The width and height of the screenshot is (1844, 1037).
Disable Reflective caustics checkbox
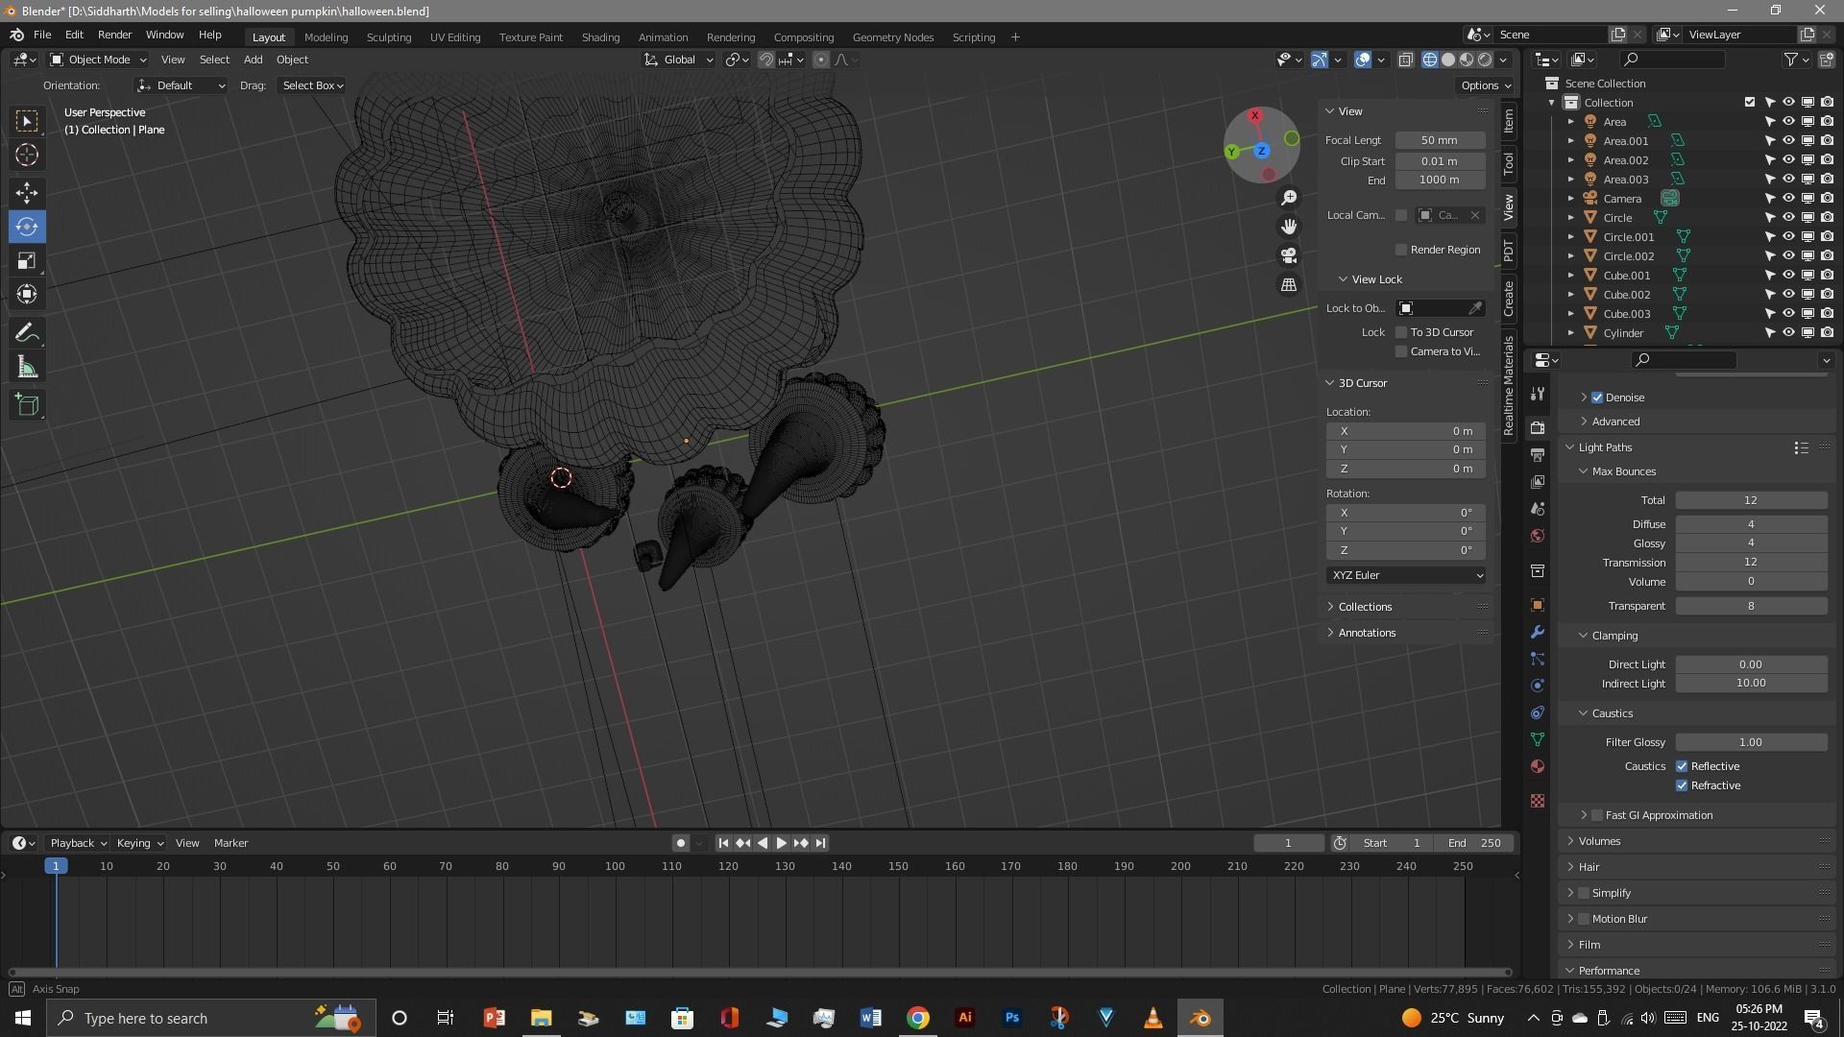coord(1682,766)
